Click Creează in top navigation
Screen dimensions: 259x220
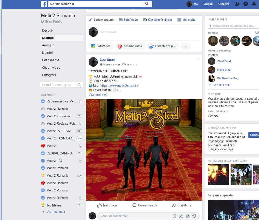tap(224, 4)
